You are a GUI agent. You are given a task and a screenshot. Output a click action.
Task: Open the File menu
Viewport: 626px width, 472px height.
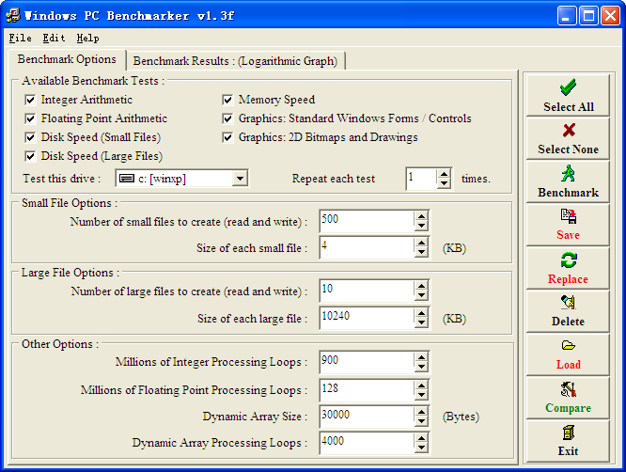pyautogui.click(x=20, y=39)
